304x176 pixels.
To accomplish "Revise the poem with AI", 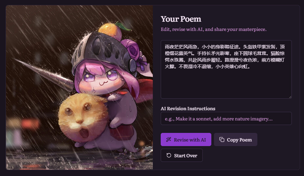I will 186,139.
